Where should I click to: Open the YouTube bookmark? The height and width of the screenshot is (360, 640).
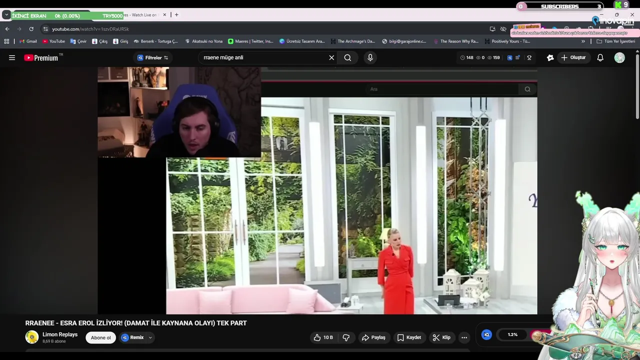(x=53, y=41)
